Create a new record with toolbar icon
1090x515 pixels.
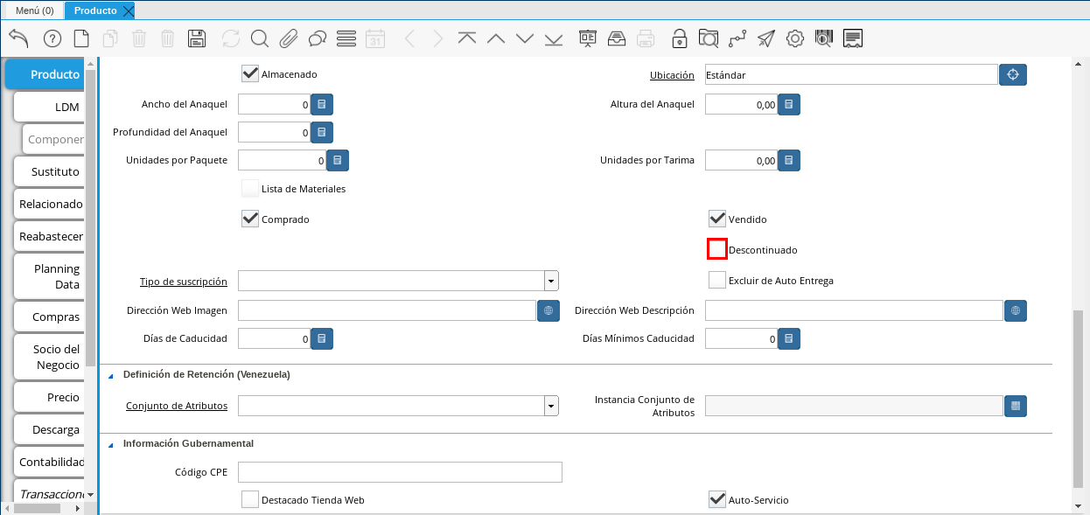81,38
